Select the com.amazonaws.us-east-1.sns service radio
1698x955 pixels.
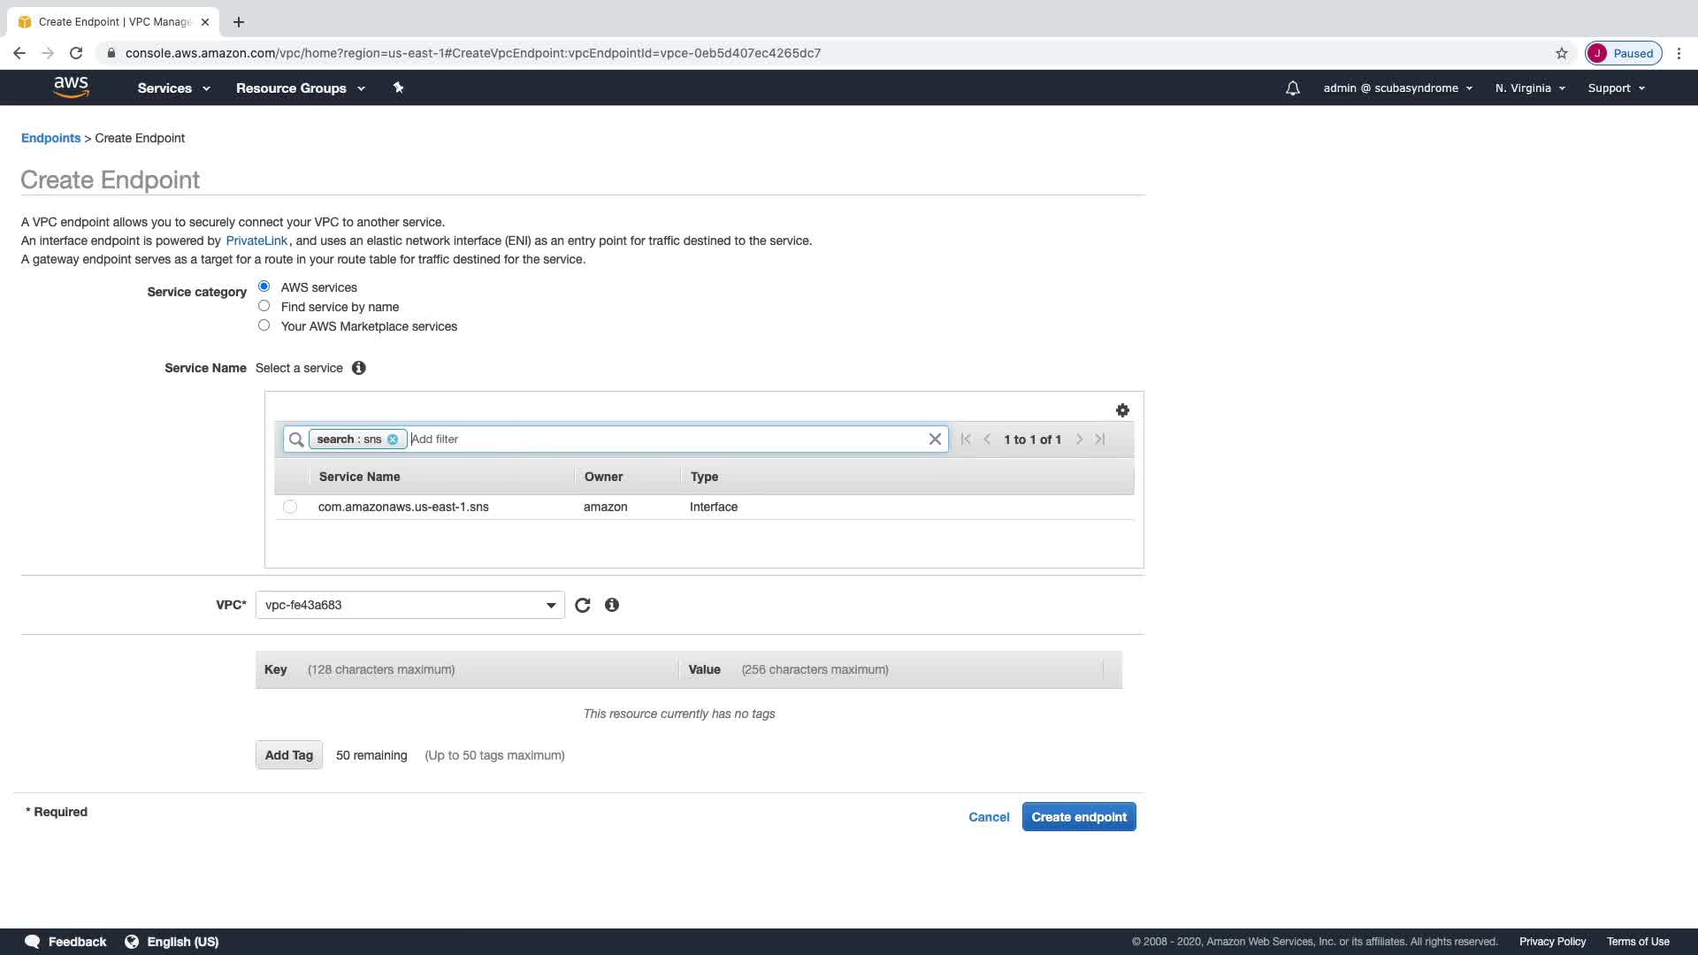pos(290,507)
